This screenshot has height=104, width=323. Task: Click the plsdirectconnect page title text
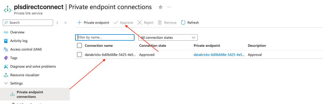39,7
